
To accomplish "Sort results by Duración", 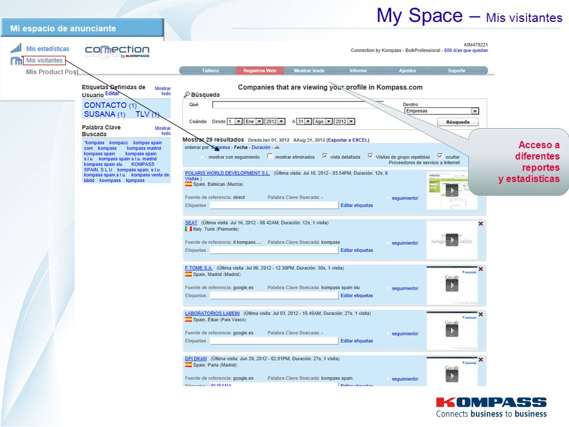I will [261, 148].
